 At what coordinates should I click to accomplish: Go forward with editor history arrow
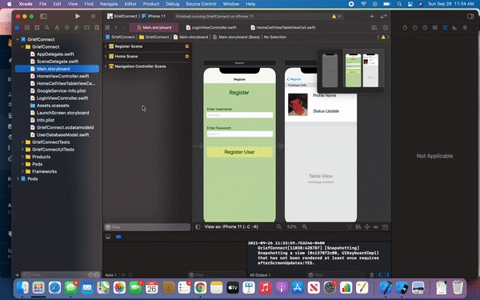coord(123,27)
